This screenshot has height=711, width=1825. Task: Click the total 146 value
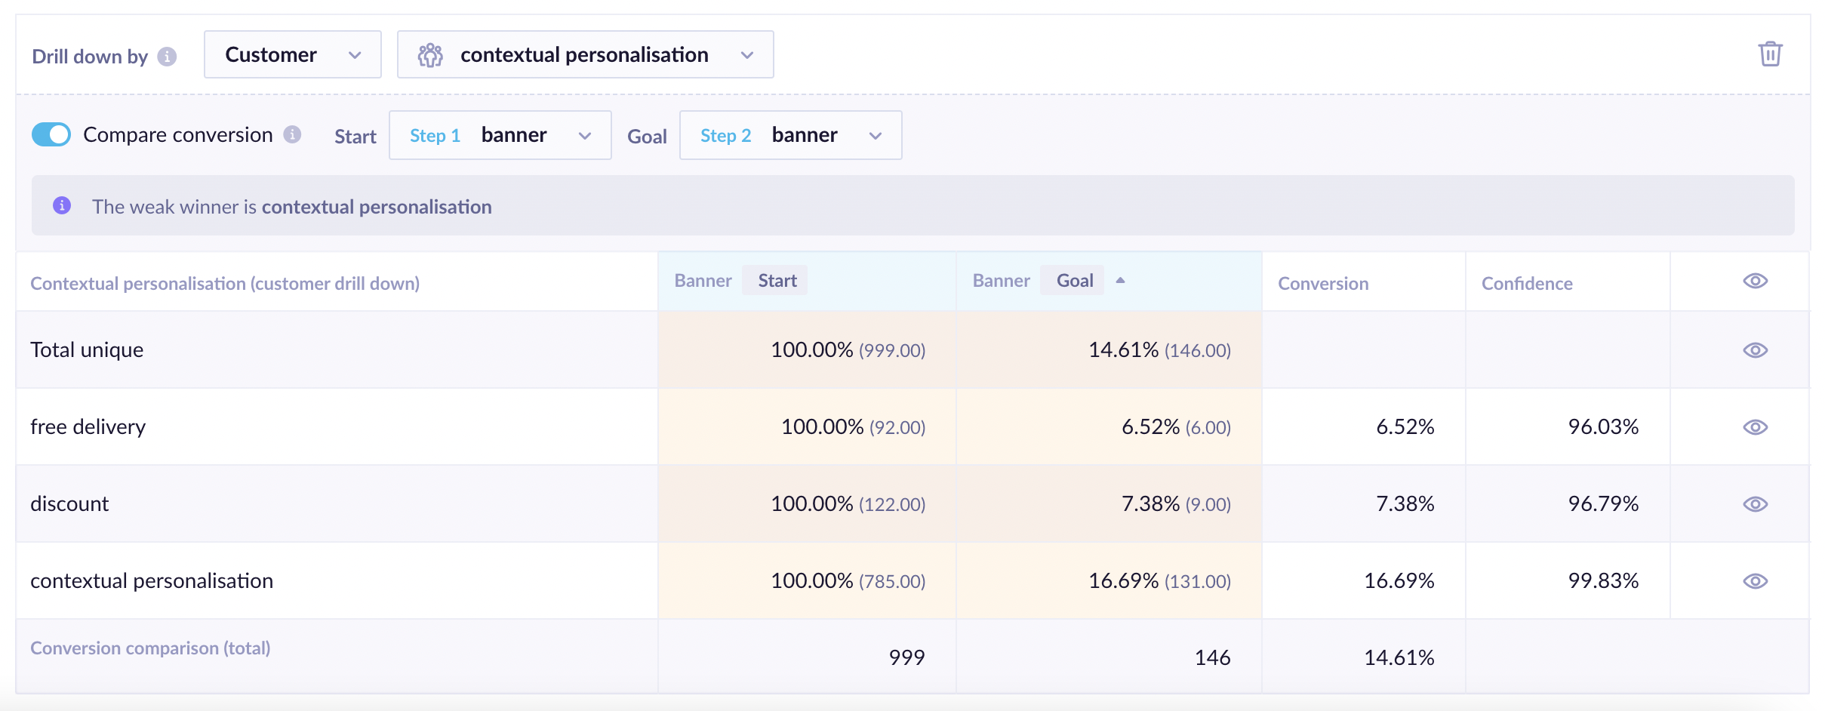click(x=1212, y=658)
